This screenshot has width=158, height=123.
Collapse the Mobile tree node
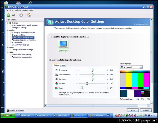(8, 47)
